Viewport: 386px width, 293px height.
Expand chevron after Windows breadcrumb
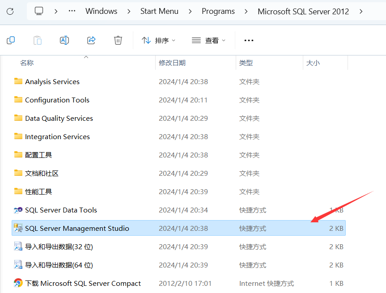[x=129, y=11]
